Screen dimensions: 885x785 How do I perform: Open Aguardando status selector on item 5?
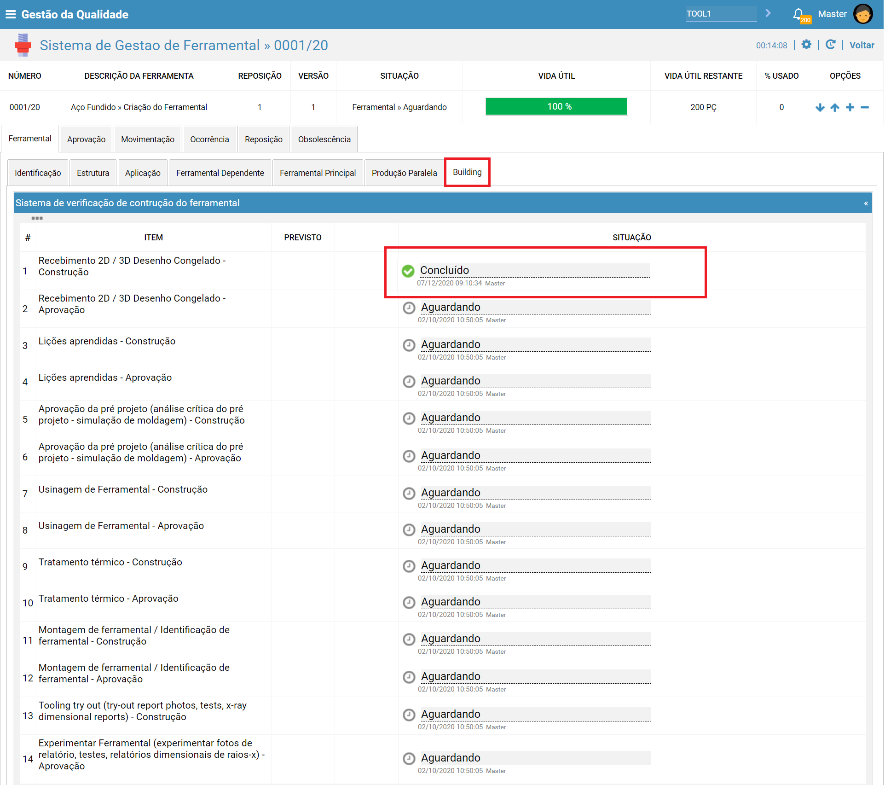(x=536, y=418)
